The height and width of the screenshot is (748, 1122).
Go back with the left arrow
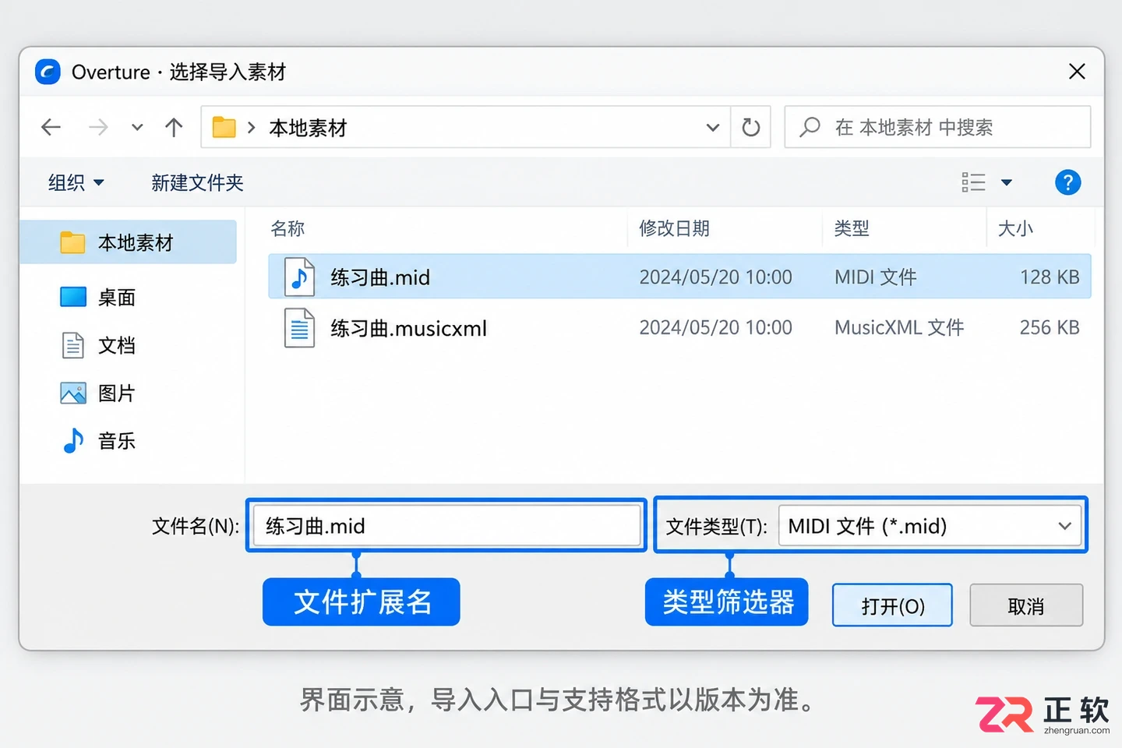[51, 127]
